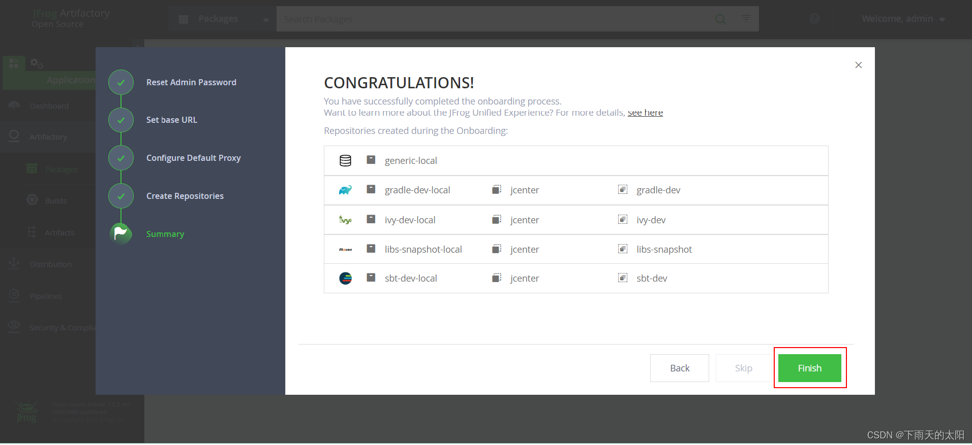Select Reset Admin Password step checkmark
The width and height of the screenshot is (972, 445).
click(121, 82)
